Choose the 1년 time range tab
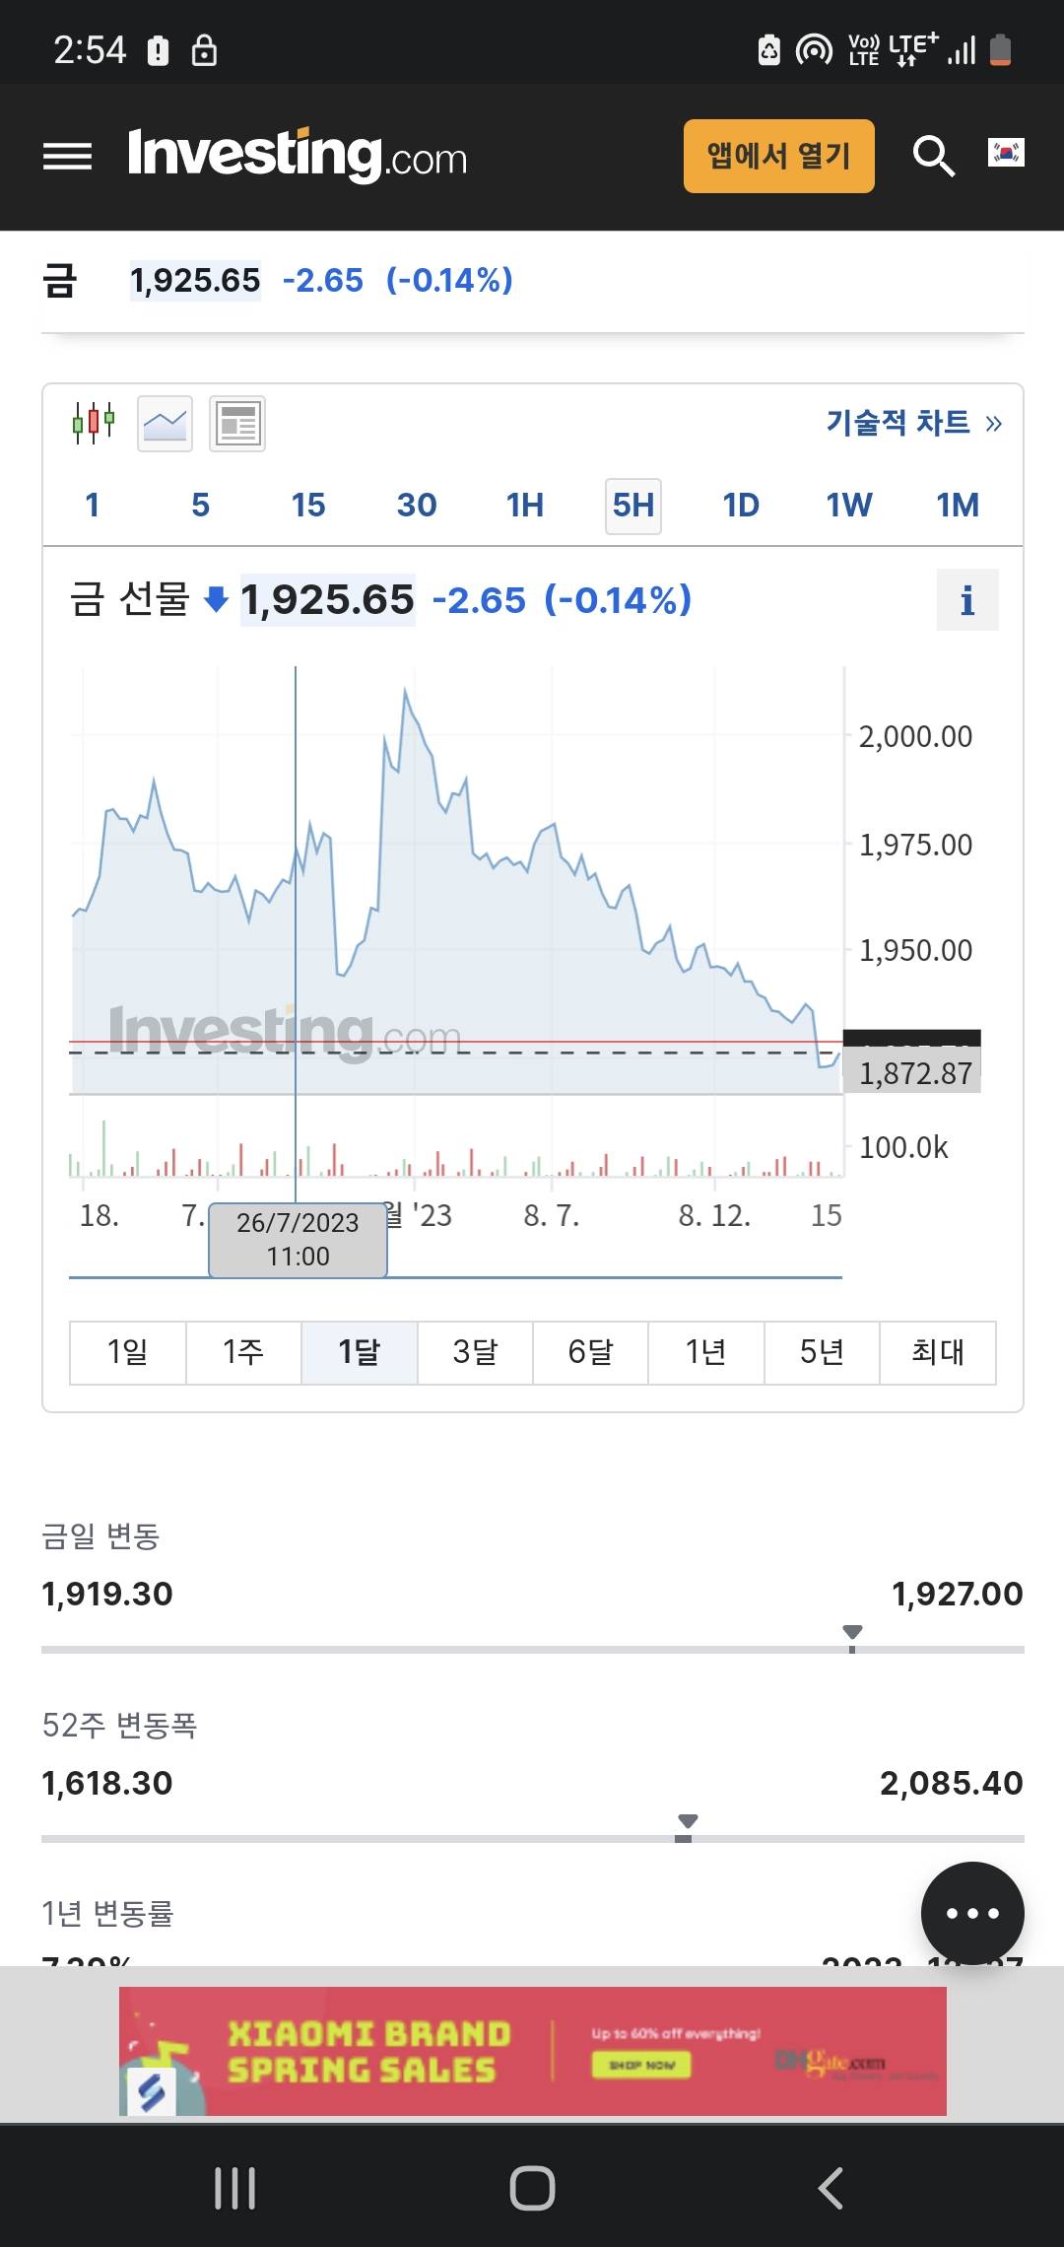 click(705, 1352)
